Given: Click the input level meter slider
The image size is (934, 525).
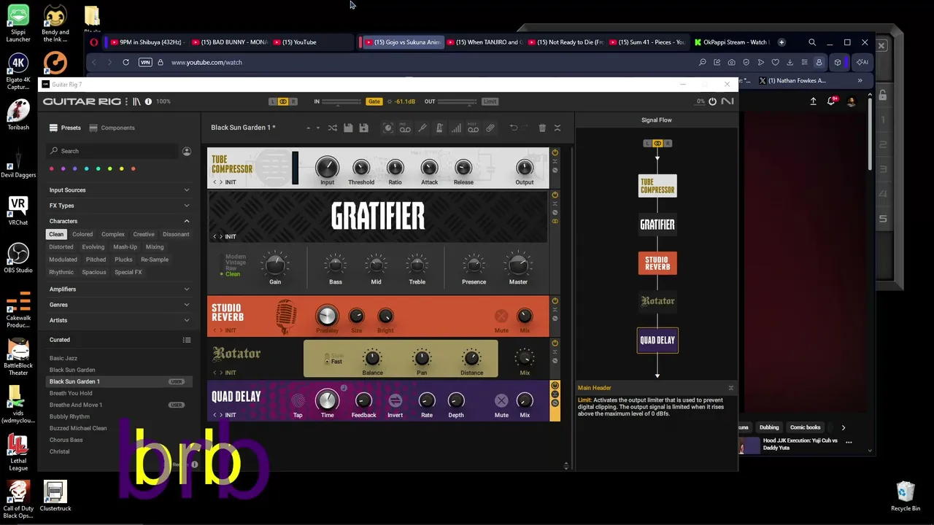Looking at the screenshot, I should pos(341,101).
